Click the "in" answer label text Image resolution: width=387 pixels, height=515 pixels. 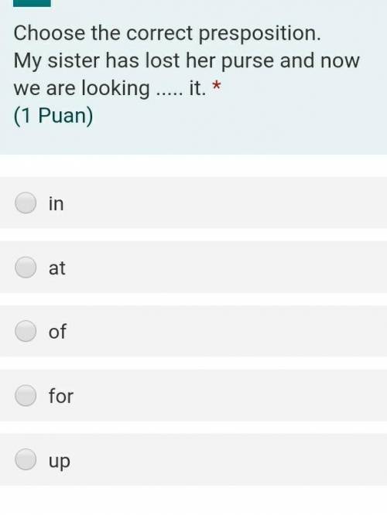pyautogui.click(x=57, y=203)
